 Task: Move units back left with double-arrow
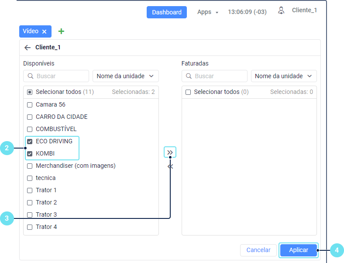pos(170,166)
